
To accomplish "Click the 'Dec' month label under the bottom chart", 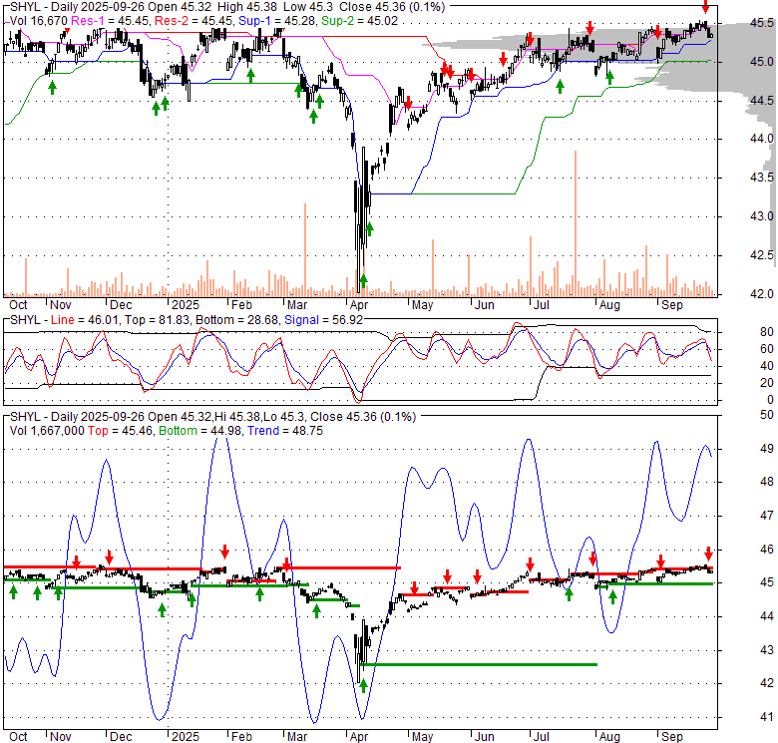I will [121, 737].
